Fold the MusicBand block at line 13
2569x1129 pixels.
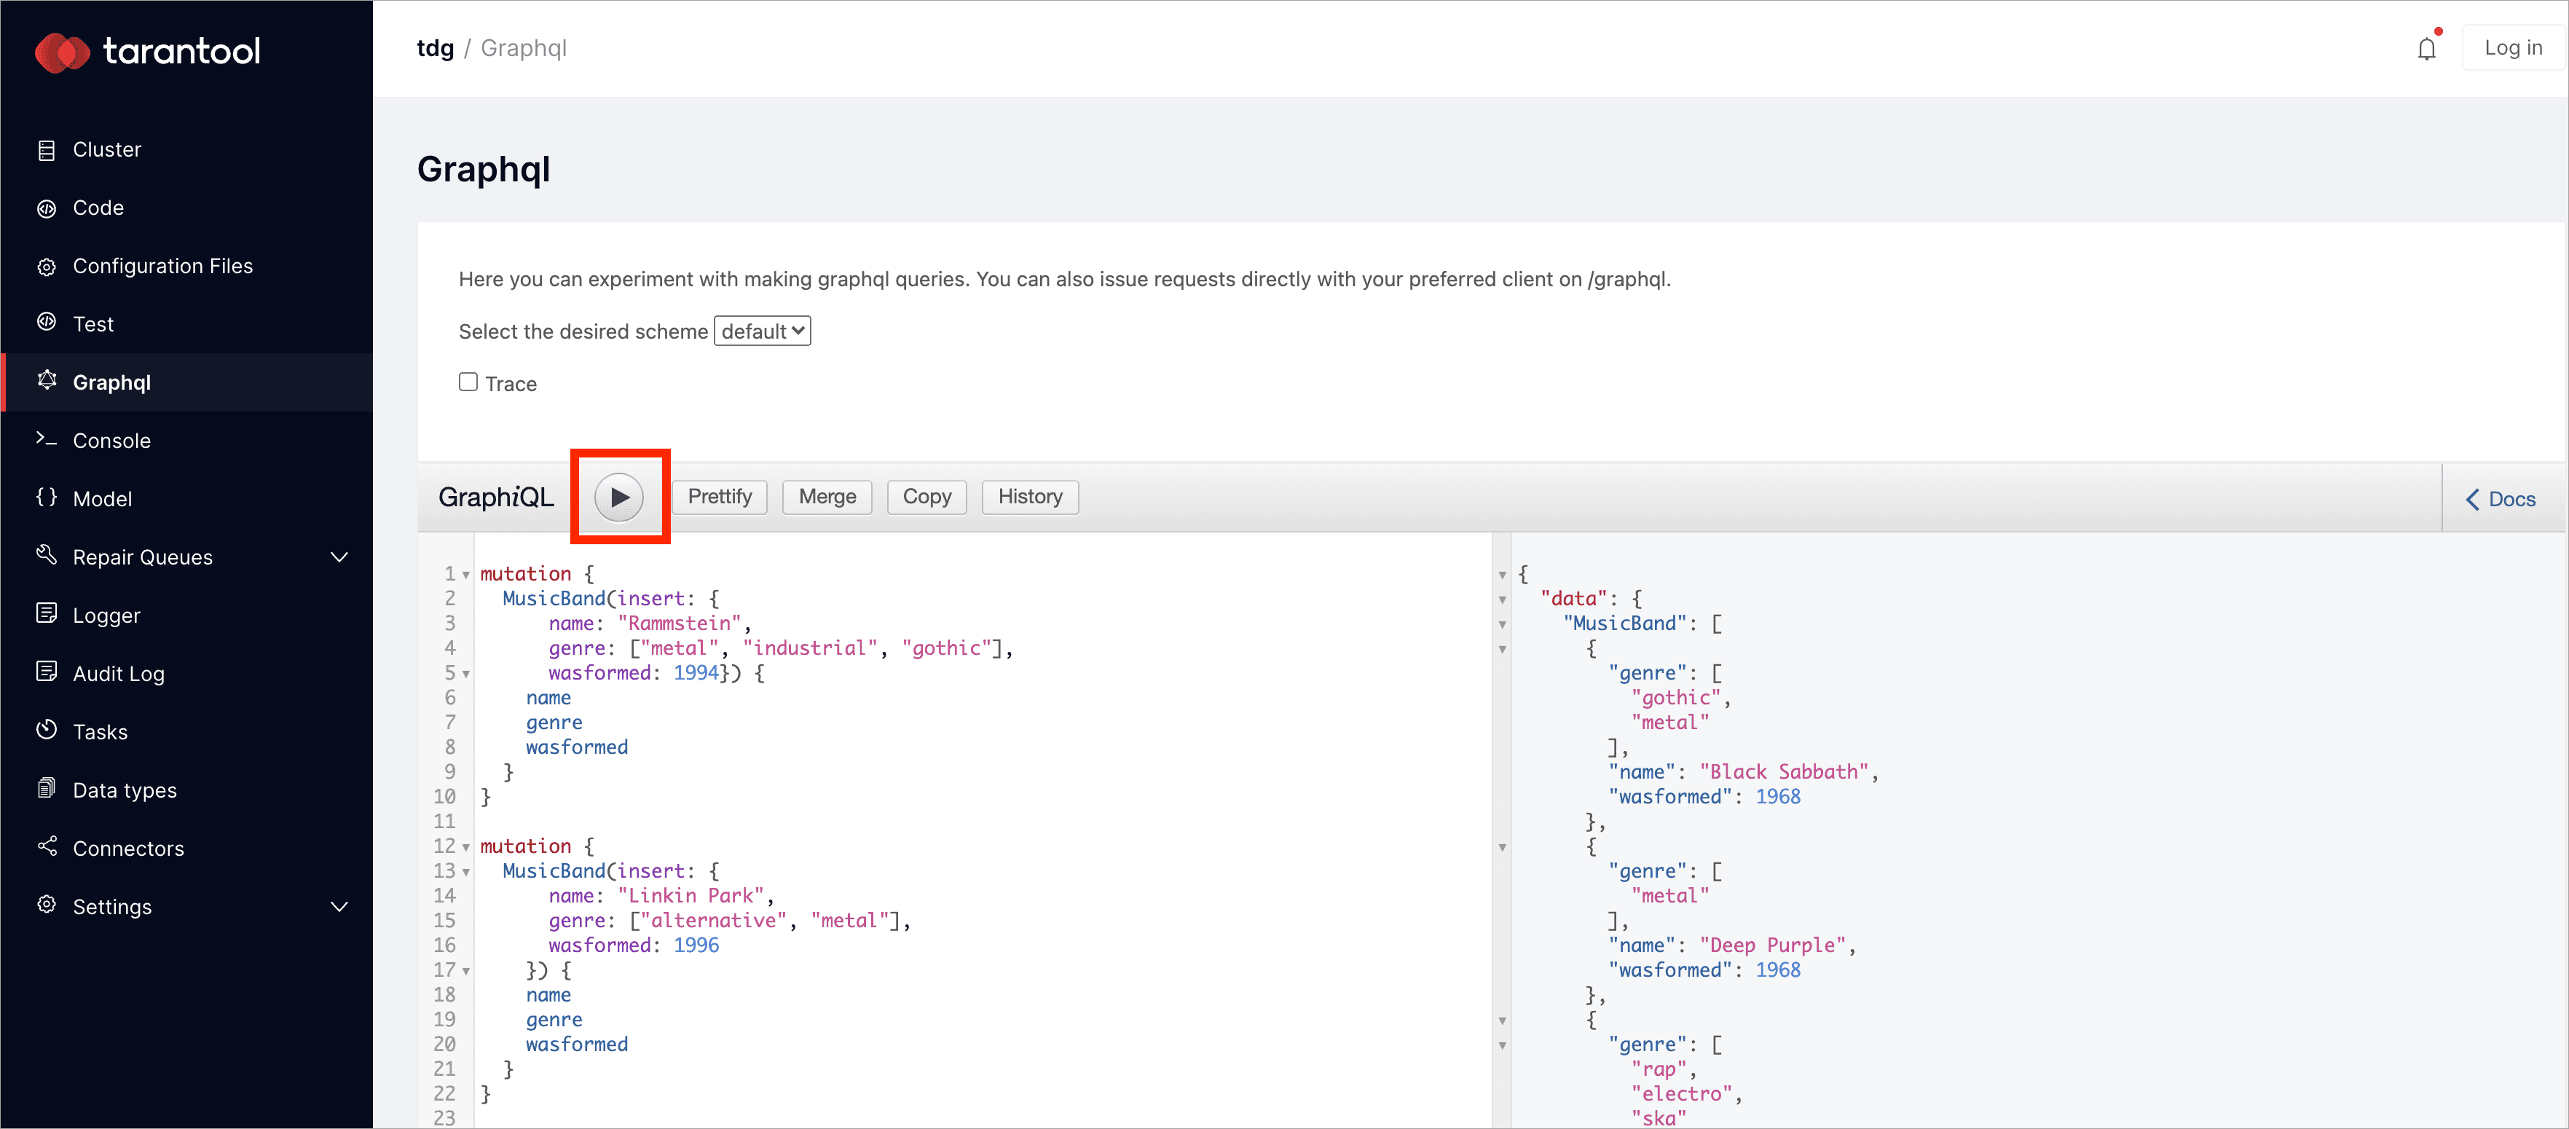[465, 873]
